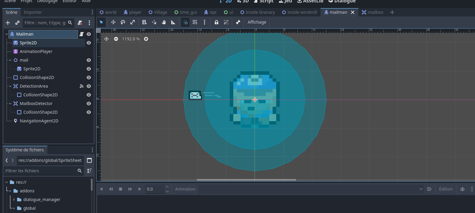Switch to the Importer tab
The height and width of the screenshot is (213, 475).
tap(33, 12)
